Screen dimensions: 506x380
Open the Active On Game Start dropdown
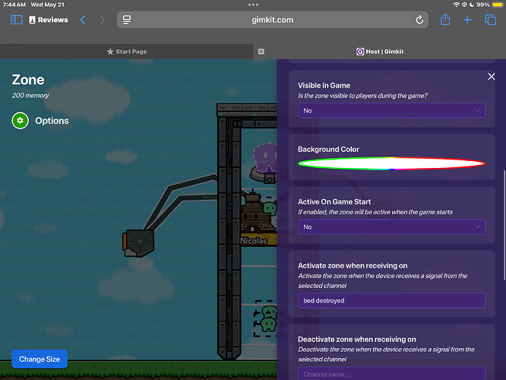pos(391,227)
